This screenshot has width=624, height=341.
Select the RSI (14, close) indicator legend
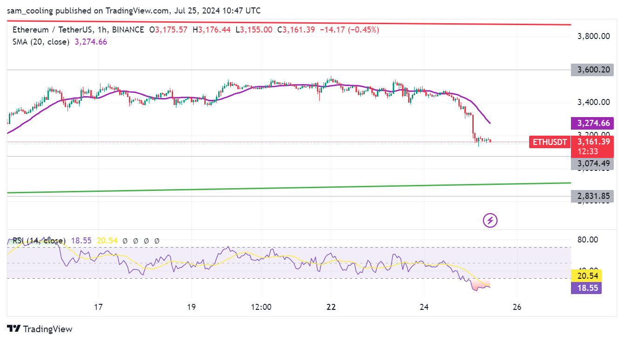click(39, 241)
